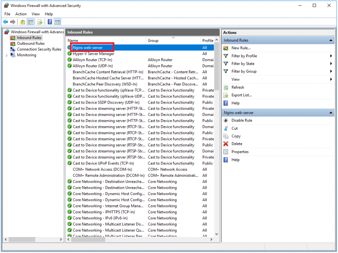338x253 pixels.
Task: Collapse the Inbound Rules actions section
Action: tap(331, 40)
